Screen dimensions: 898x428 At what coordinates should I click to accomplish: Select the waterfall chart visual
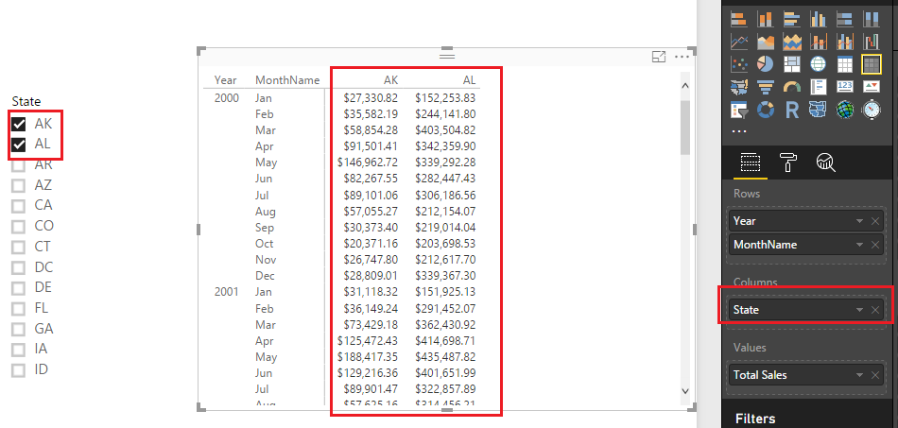(872, 42)
